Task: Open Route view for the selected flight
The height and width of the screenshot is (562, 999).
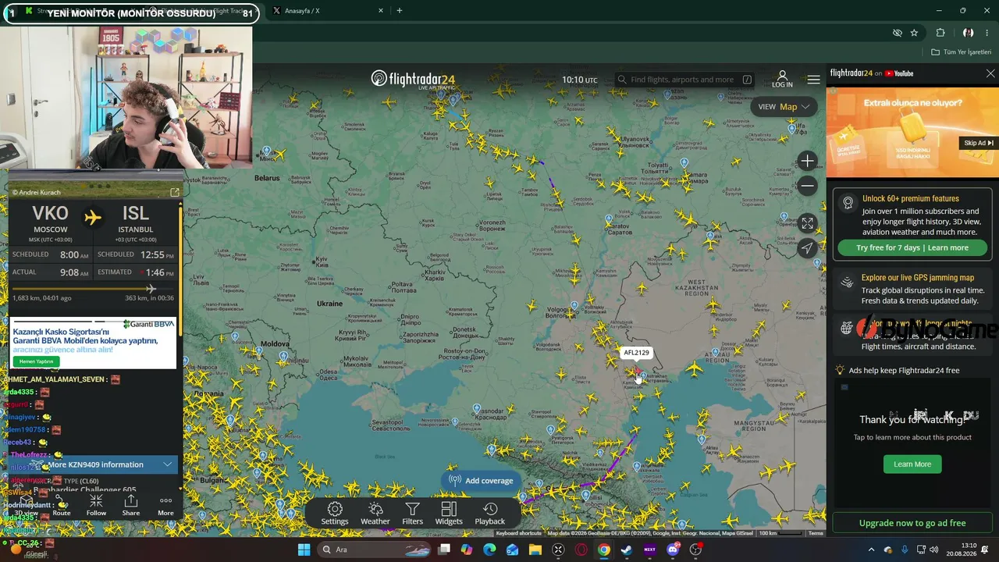Action: (x=62, y=505)
